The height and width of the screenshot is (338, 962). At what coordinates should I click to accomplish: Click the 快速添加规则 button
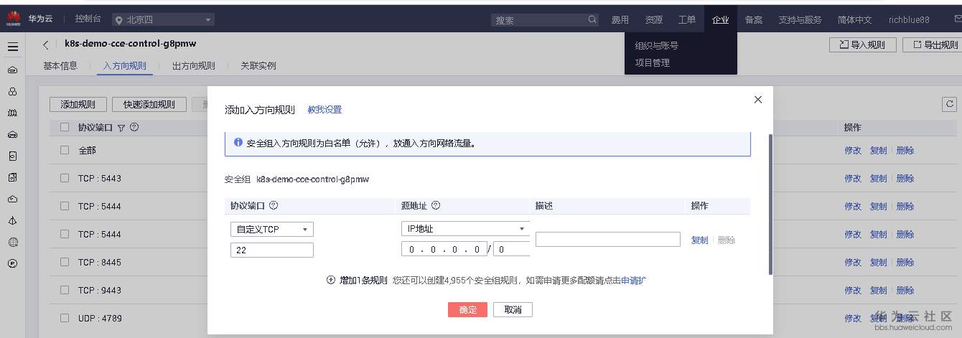149,105
